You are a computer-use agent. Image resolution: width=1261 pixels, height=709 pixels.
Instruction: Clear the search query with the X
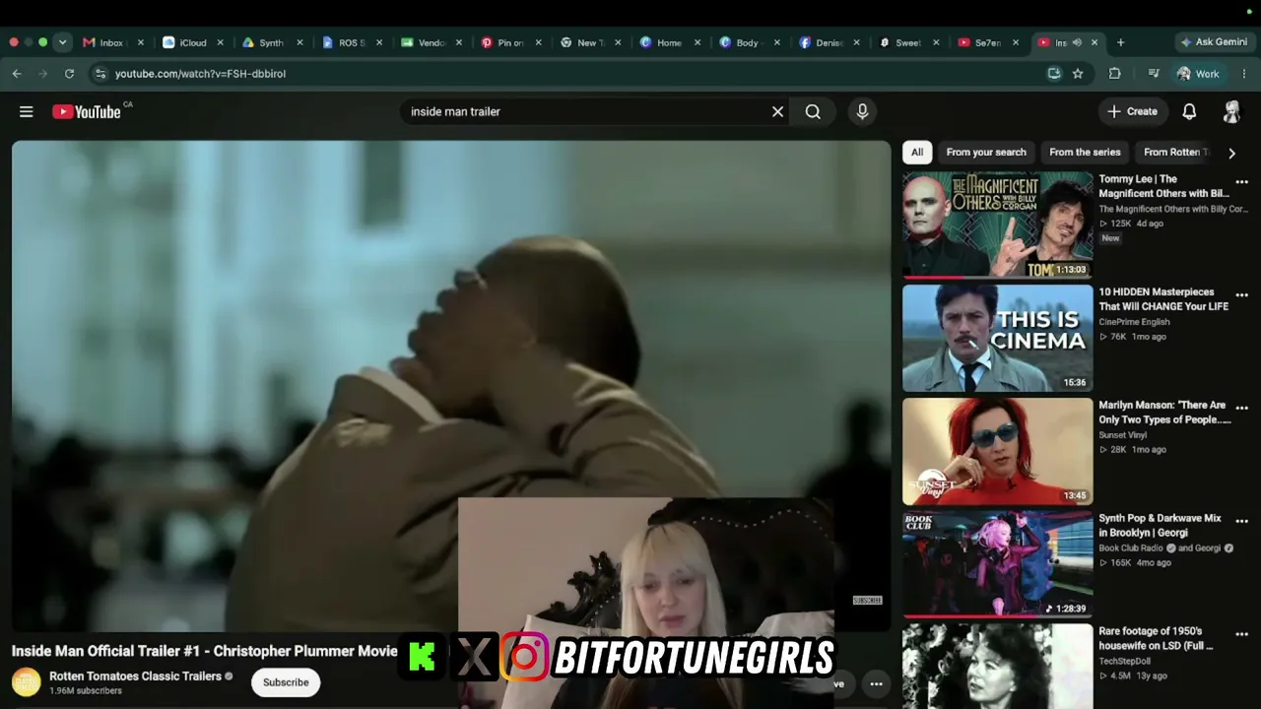pyautogui.click(x=777, y=112)
